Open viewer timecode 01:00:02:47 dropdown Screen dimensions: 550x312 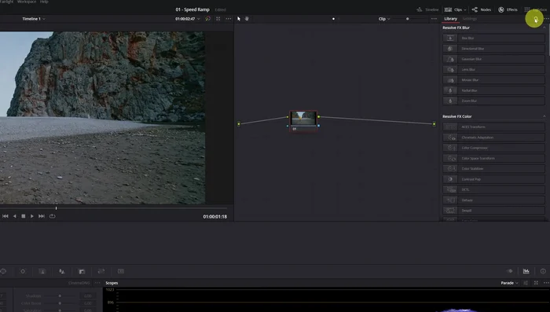pos(188,19)
